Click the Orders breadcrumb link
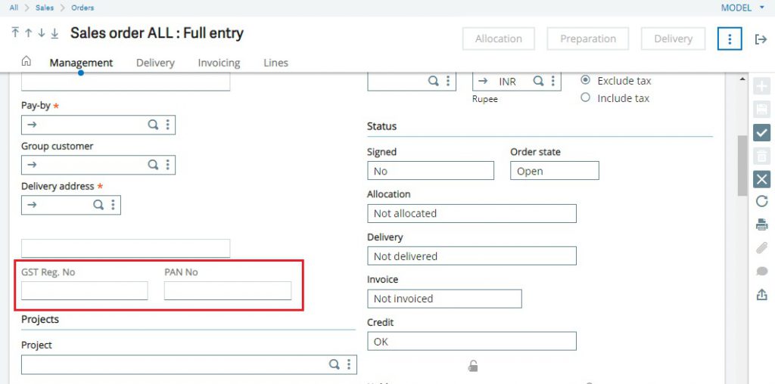 click(x=82, y=8)
